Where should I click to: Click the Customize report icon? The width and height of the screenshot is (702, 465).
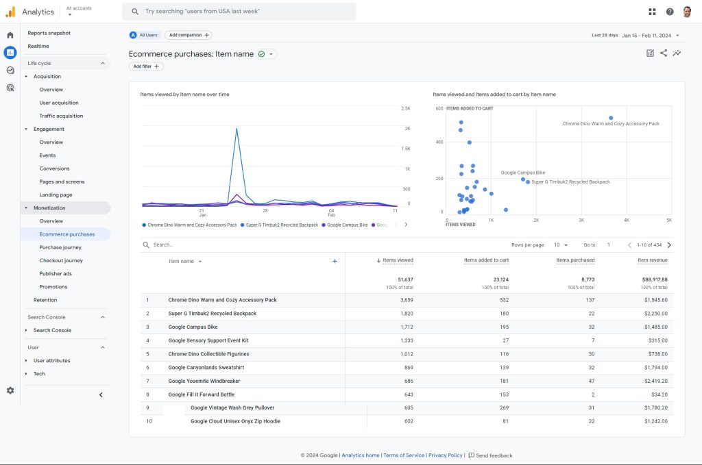point(650,53)
